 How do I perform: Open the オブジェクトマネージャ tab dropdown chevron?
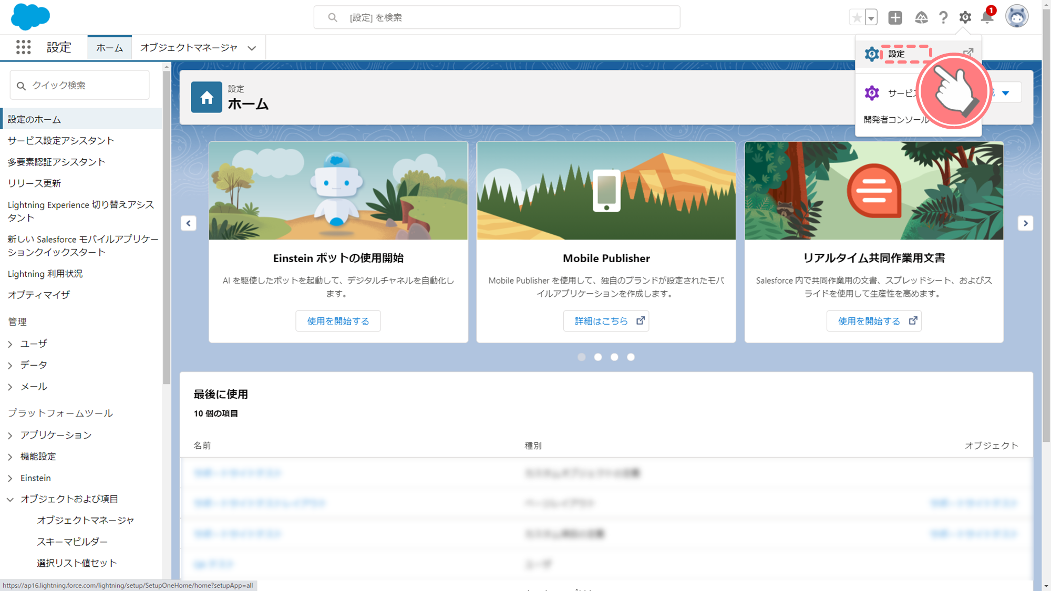coord(252,48)
